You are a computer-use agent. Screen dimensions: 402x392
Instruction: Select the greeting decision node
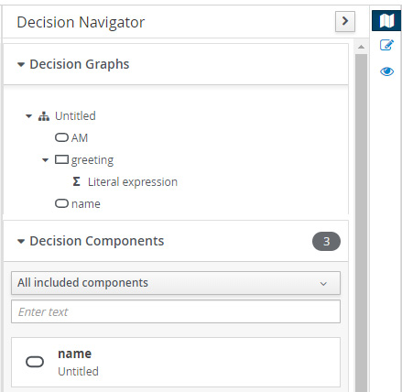tap(92, 160)
